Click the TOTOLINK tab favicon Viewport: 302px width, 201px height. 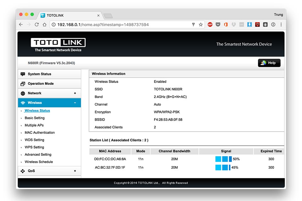43,15
